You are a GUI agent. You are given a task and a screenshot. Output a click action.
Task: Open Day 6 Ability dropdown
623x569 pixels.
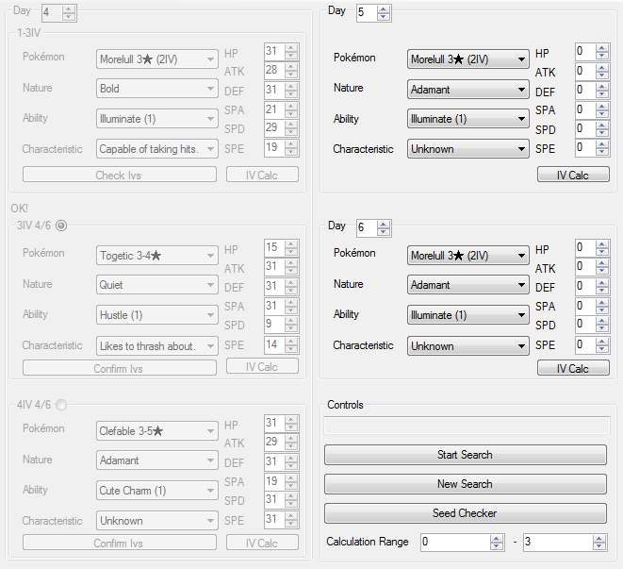click(467, 315)
